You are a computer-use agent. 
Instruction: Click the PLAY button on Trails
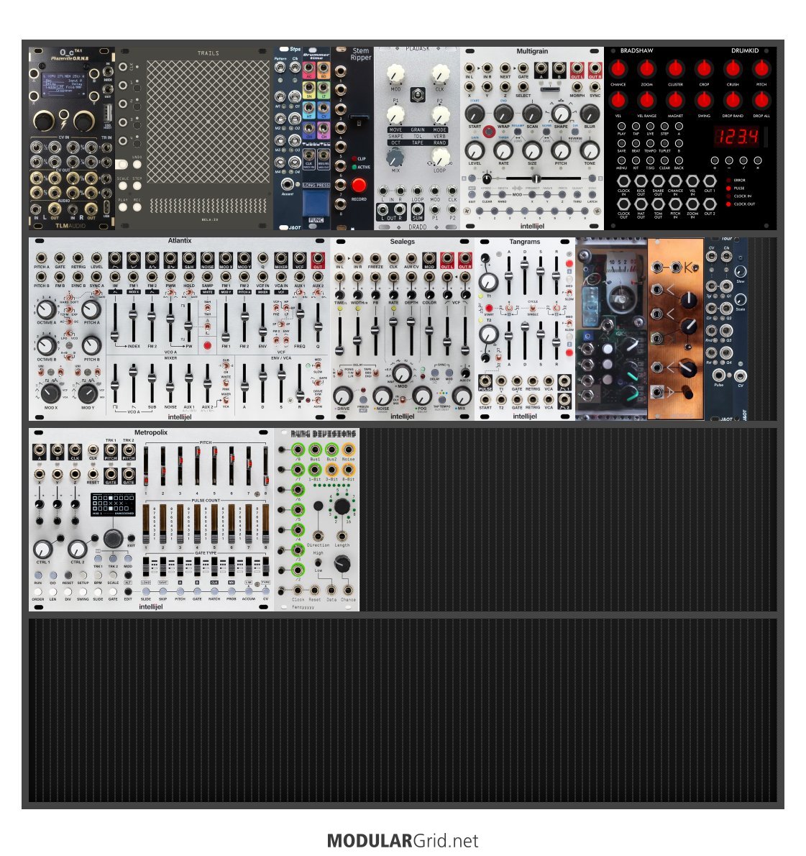coord(124,207)
